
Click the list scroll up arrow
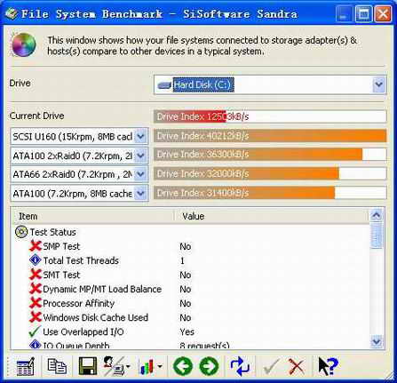point(377,215)
